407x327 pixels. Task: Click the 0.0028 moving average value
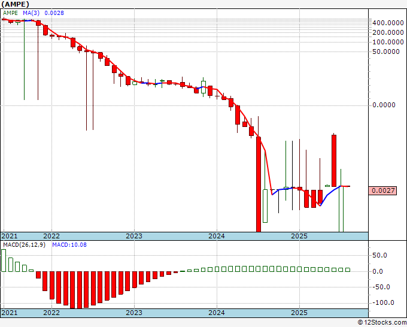[54, 13]
